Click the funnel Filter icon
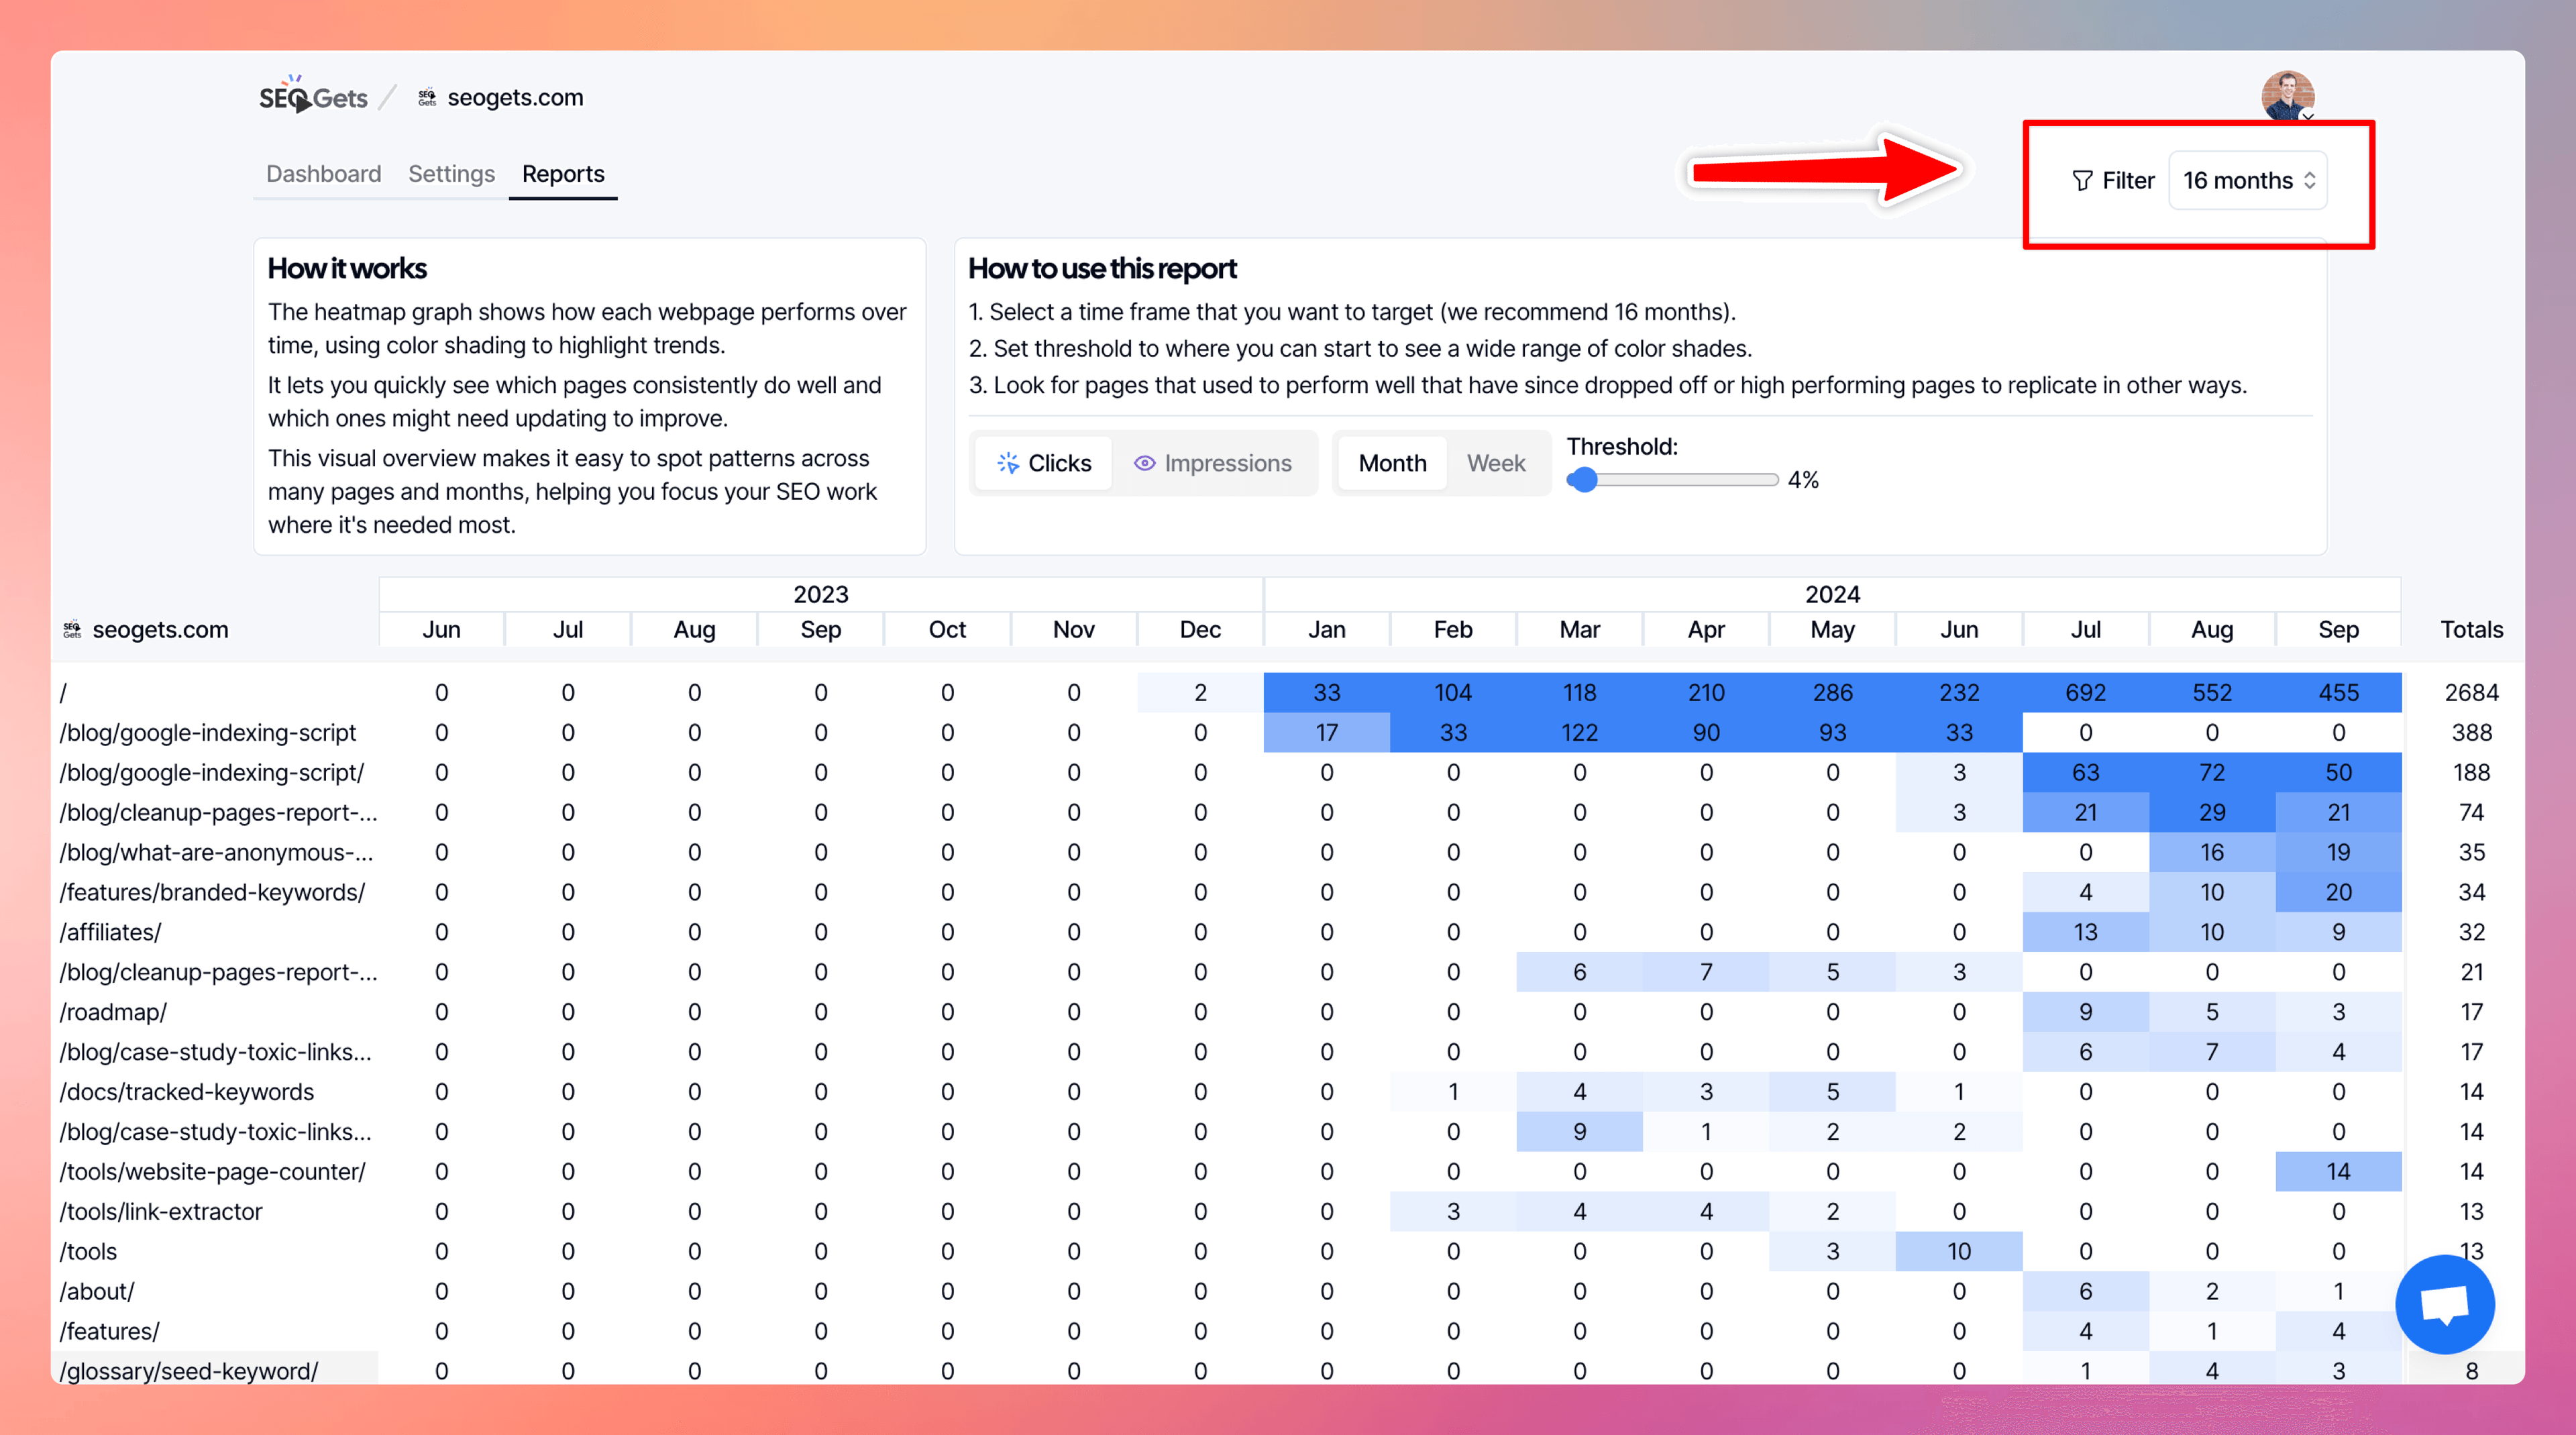This screenshot has height=1435, width=2576. click(2082, 181)
